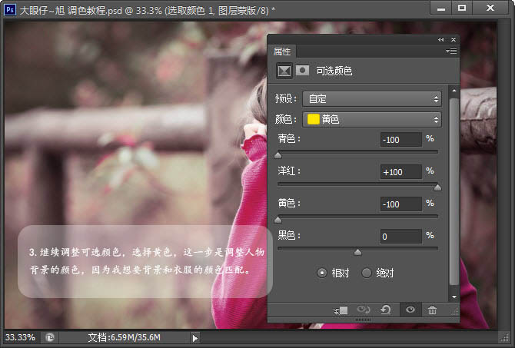515x348 pixels.
Task: Open the 颜色 color dropdown showing 黄色
Action: (x=371, y=120)
